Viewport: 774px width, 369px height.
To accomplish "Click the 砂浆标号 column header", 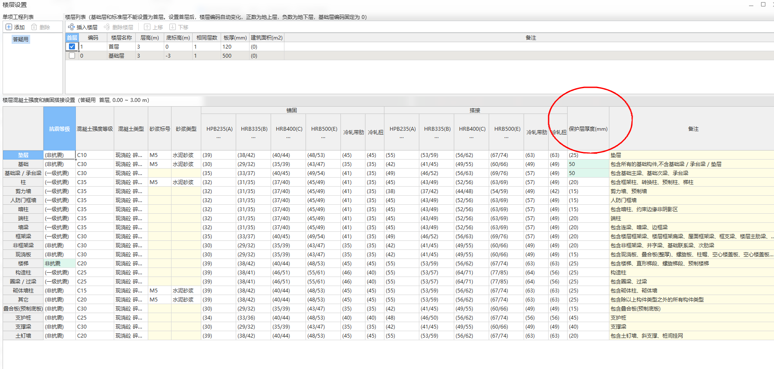I will 160,129.
